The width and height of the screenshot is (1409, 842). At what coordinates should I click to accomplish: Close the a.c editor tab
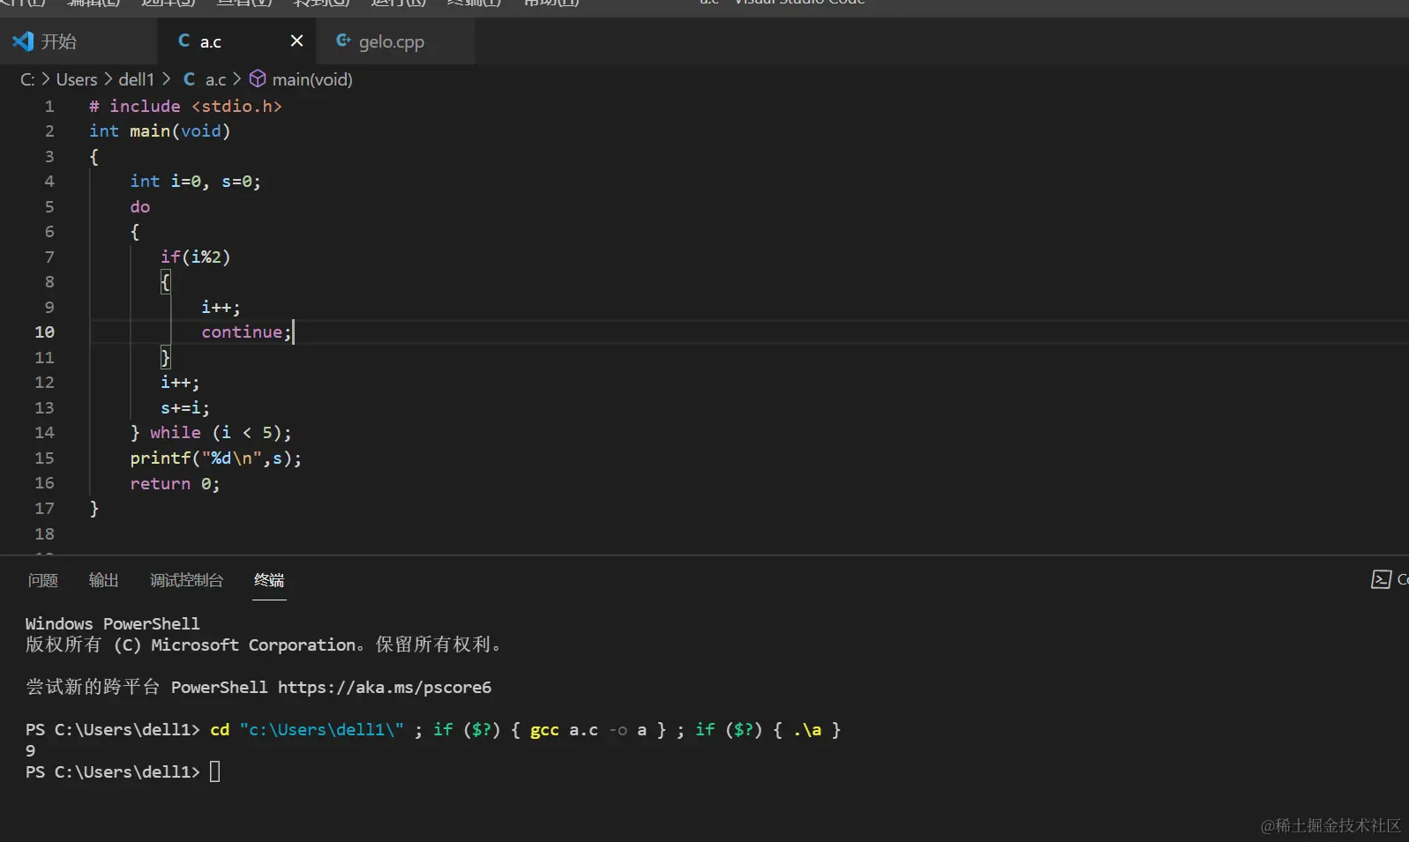click(296, 41)
